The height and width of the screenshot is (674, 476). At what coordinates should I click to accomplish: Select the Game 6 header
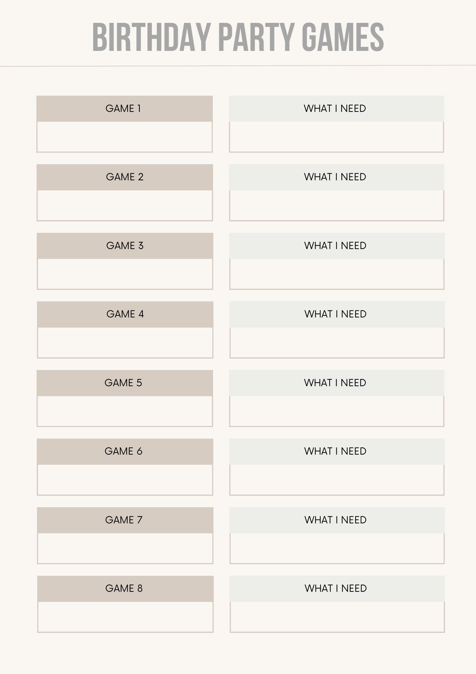[125, 452]
